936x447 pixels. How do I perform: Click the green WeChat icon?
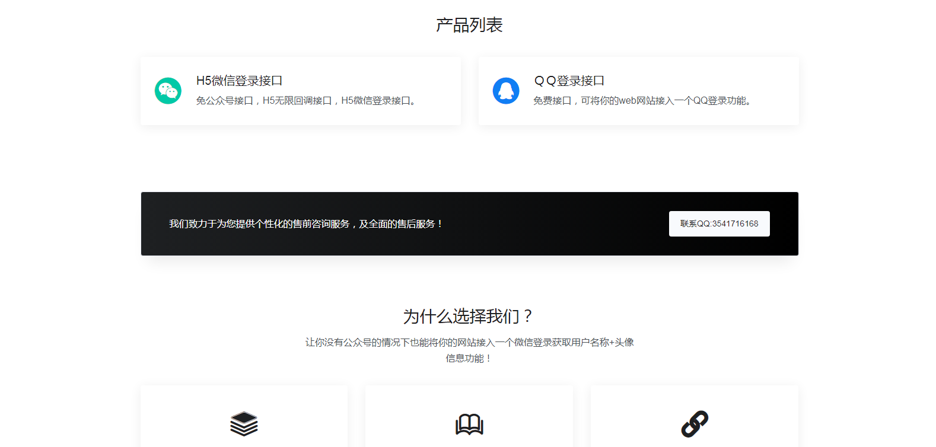(x=168, y=91)
